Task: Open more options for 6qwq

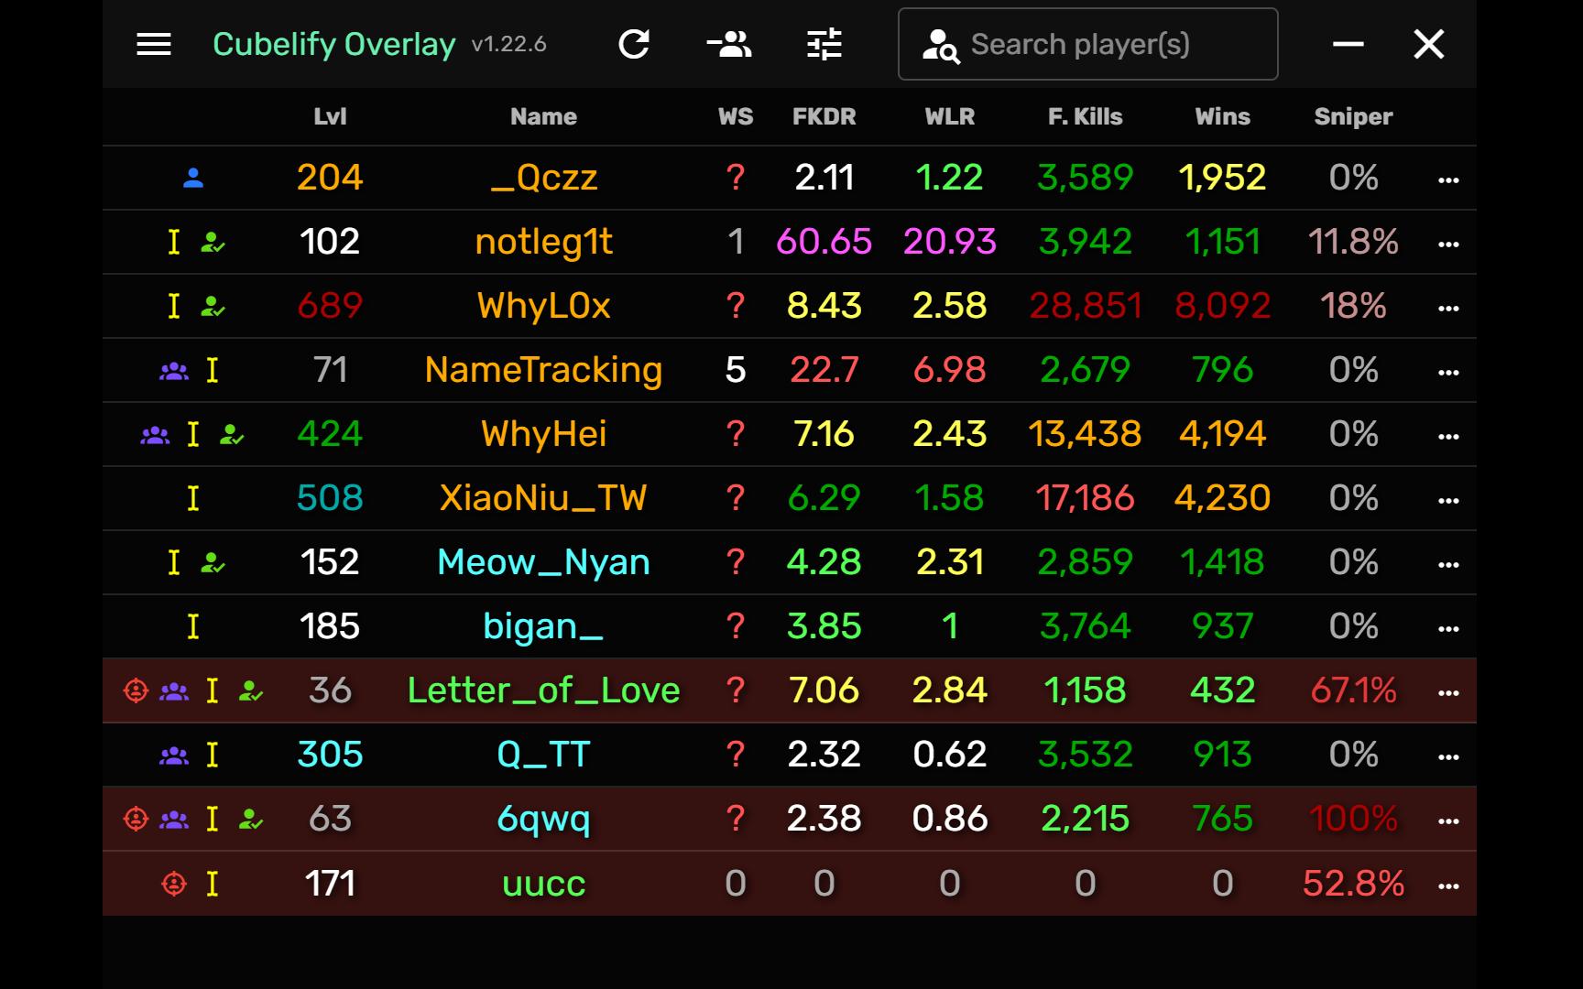Action: (x=1448, y=821)
